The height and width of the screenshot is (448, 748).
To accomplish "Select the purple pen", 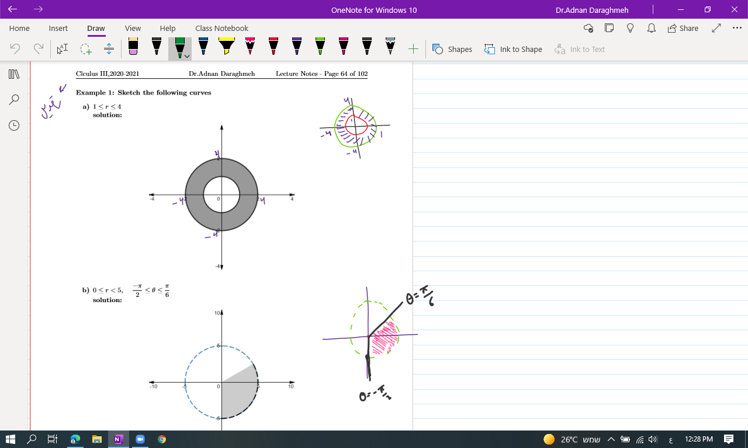I will [297, 47].
